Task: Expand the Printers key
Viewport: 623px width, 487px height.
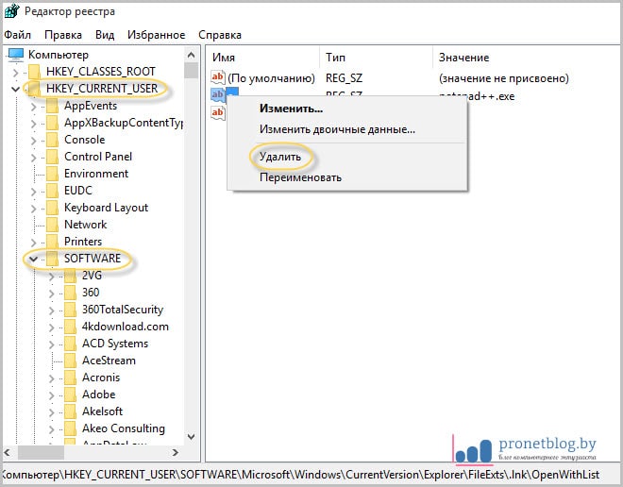Action: [x=33, y=243]
